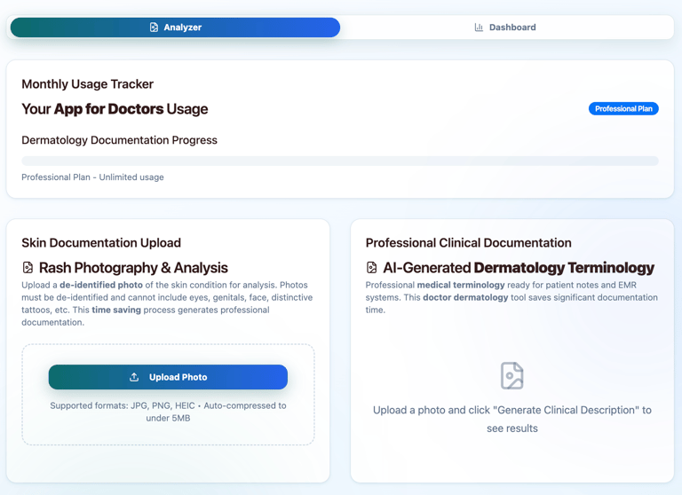Click the Analyzer tab document icon
Screen dimensions: 682x495
pos(154,27)
